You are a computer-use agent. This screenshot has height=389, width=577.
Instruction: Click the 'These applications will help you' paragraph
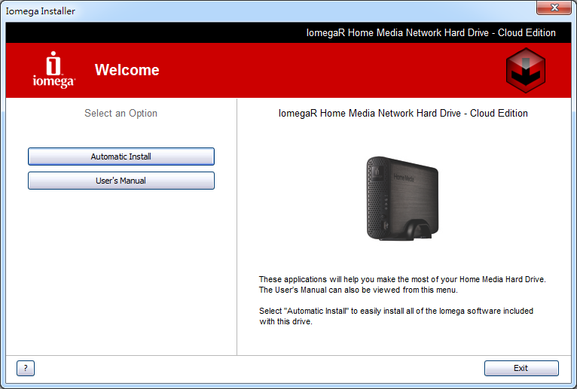pos(402,284)
